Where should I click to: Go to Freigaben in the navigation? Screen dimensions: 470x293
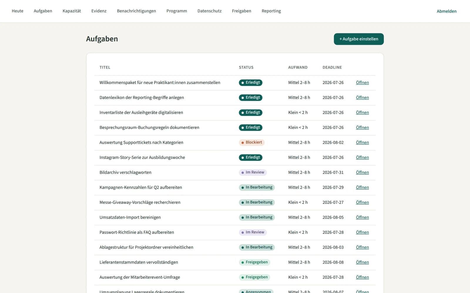click(x=241, y=11)
